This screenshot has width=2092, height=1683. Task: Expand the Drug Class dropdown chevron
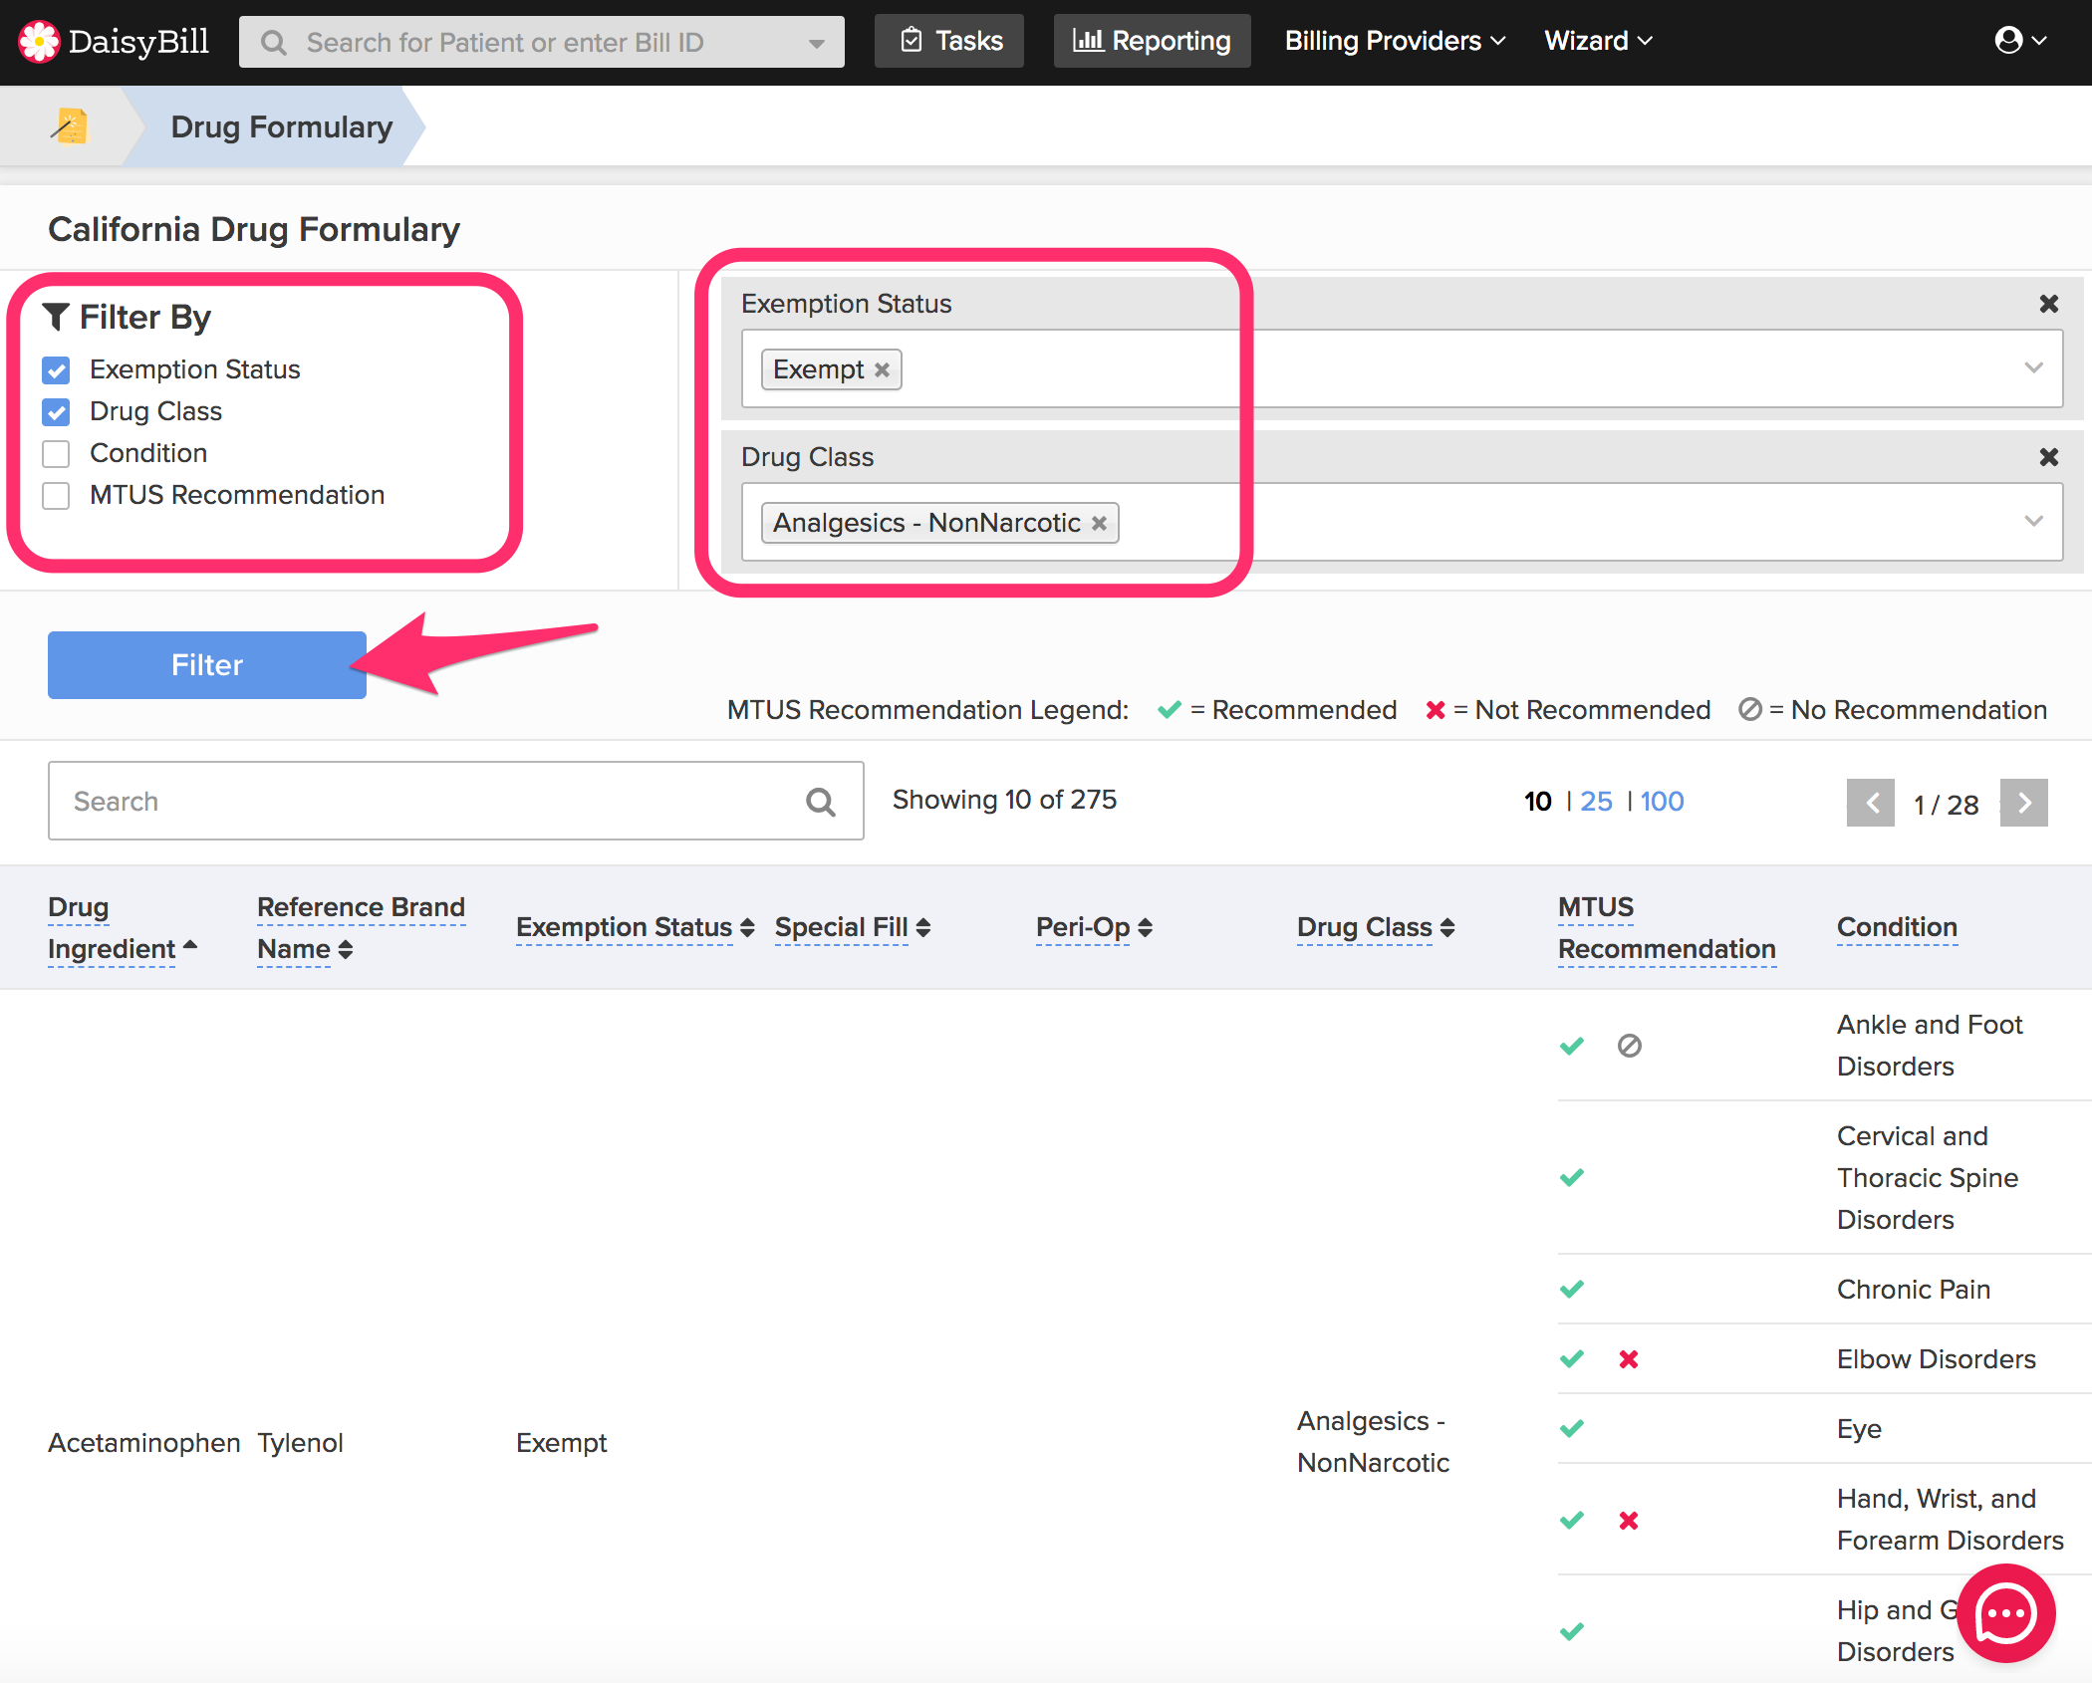pos(2033,522)
